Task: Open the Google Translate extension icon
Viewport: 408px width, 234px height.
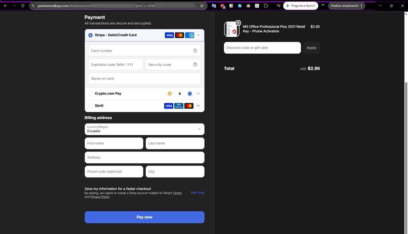Action: [214, 6]
